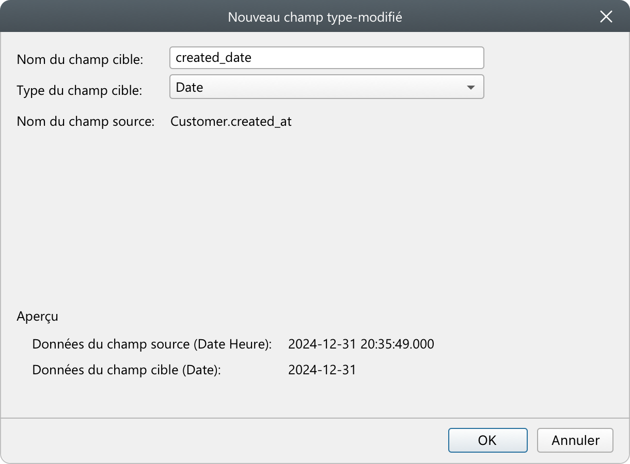The height and width of the screenshot is (464, 630).
Task: Click 'Données du champ cible (Date):' label
Action: click(x=127, y=370)
